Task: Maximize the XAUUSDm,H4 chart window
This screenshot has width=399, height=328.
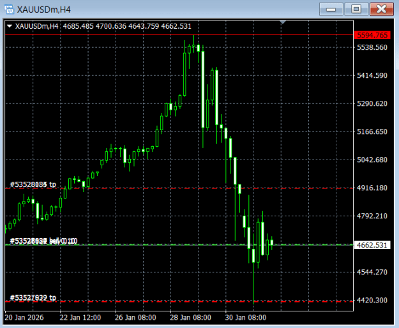Action: pos(356,10)
